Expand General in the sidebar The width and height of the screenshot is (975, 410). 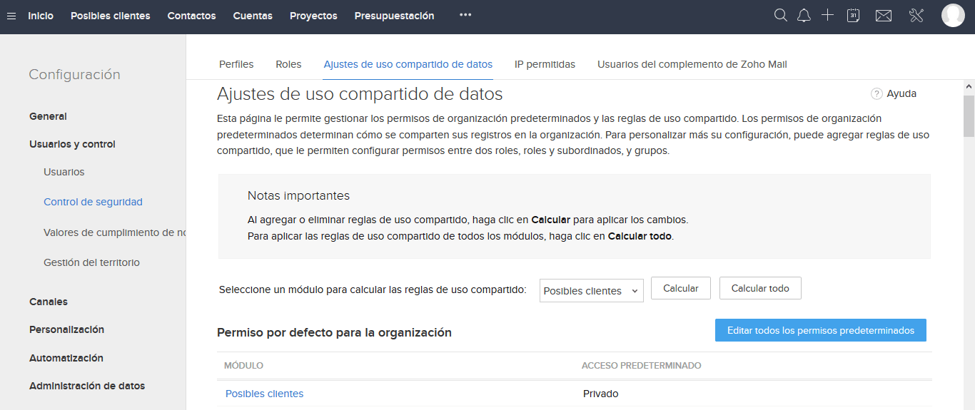[x=48, y=116]
